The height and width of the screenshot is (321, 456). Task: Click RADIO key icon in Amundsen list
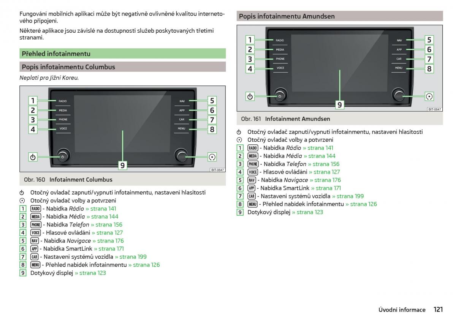(253, 148)
